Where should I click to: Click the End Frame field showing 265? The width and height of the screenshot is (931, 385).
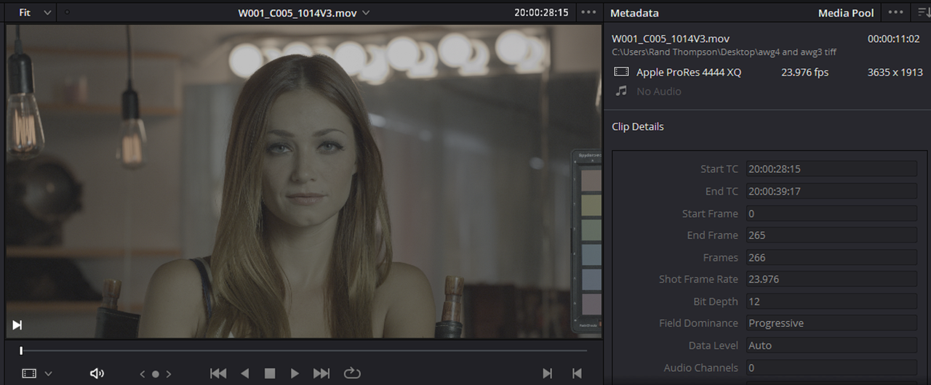click(x=831, y=235)
